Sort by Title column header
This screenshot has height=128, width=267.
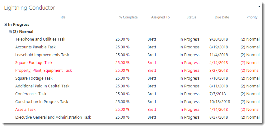click(62, 17)
